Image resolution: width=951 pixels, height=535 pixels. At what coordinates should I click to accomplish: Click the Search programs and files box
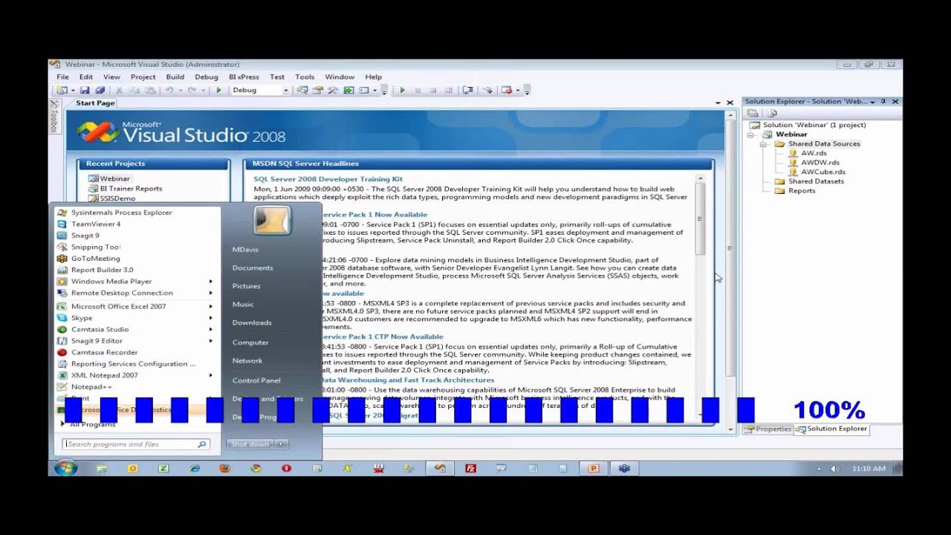click(135, 444)
